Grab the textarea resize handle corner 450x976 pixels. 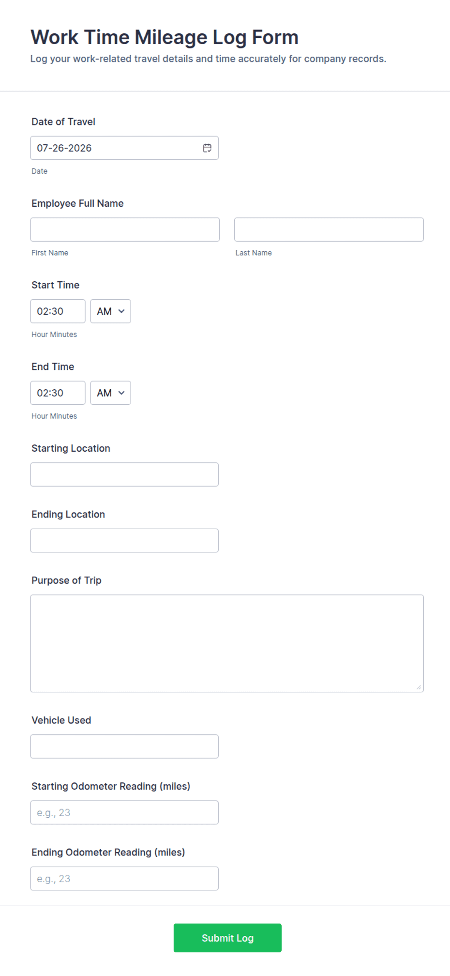[419, 687]
